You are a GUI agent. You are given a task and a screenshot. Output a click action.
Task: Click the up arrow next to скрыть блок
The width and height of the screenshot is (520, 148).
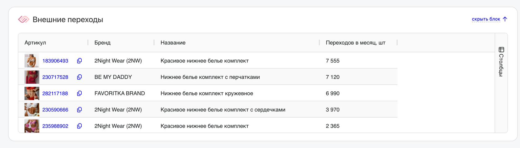[x=505, y=19]
